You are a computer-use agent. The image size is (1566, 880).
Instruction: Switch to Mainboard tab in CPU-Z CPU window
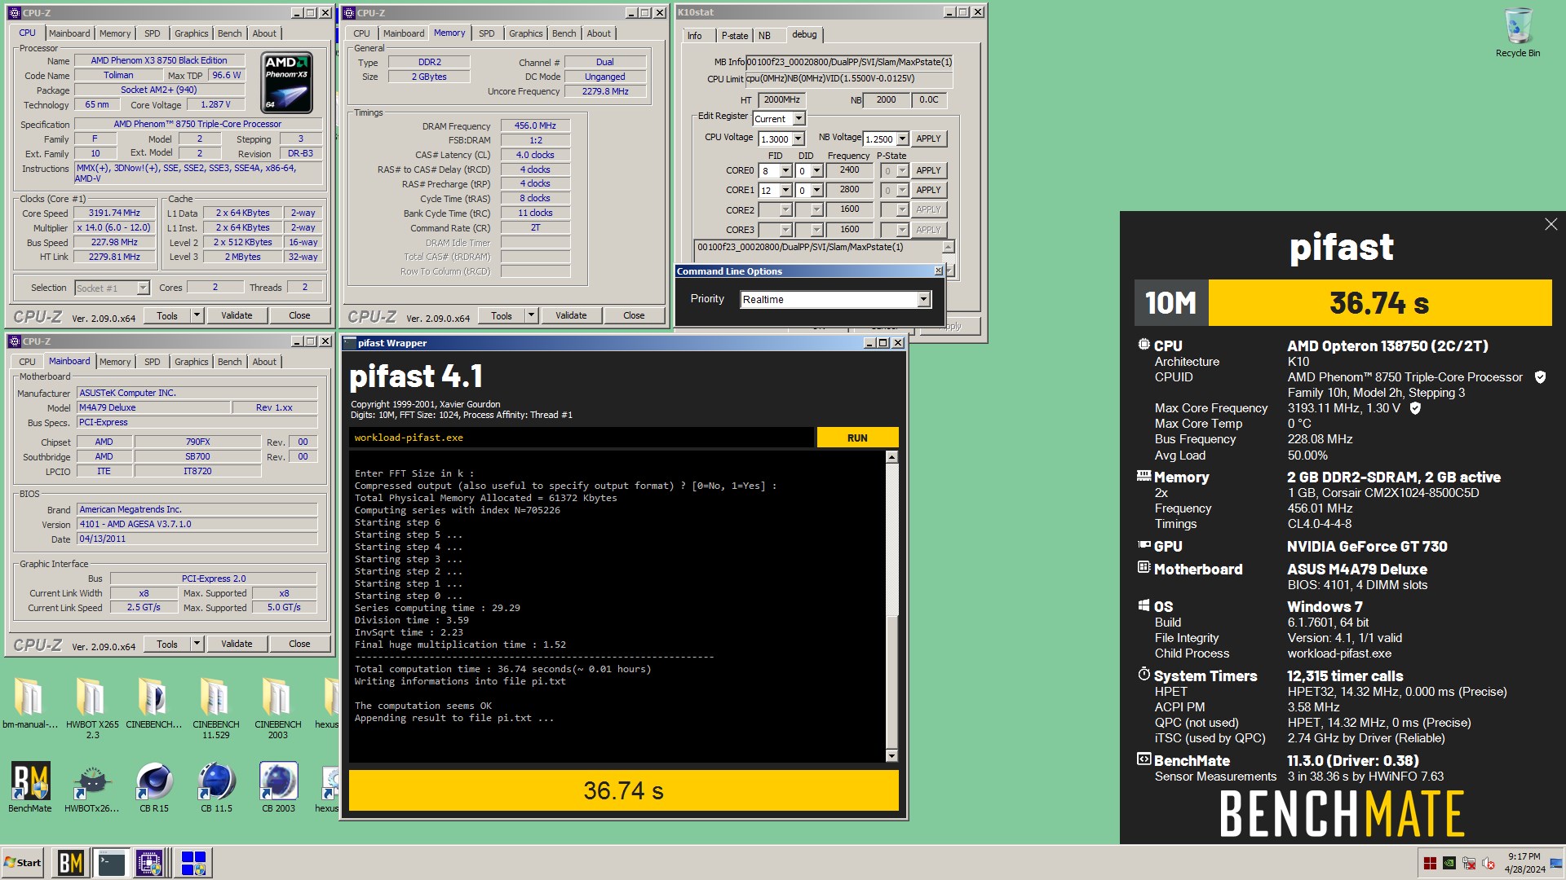click(x=69, y=33)
